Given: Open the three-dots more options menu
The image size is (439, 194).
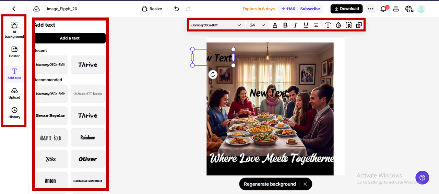Looking at the screenshot, I should 371,9.
